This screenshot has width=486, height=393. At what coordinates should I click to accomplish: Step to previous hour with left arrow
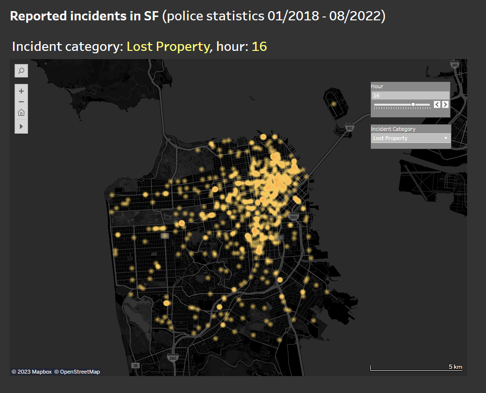[437, 104]
